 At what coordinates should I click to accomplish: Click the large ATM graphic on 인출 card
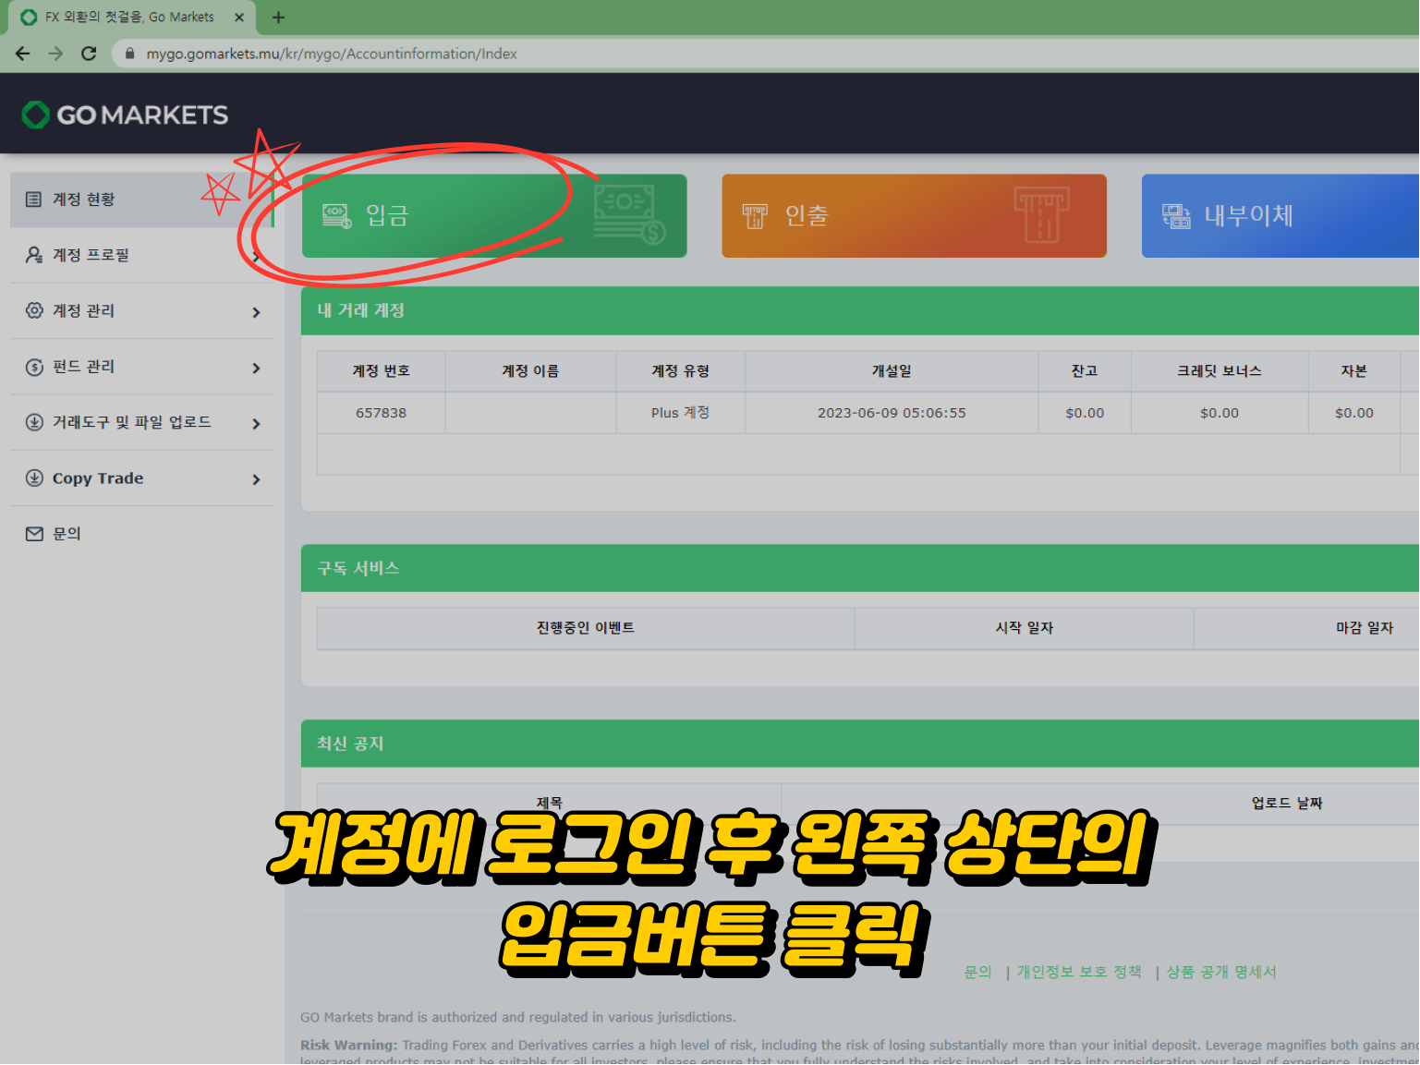click(x=1041, y=215)
